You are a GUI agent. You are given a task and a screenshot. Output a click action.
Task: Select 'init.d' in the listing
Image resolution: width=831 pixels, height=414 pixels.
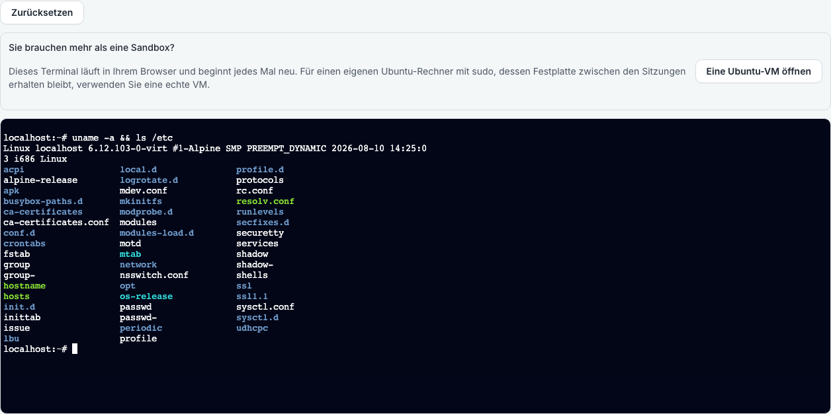coord(19,307)
